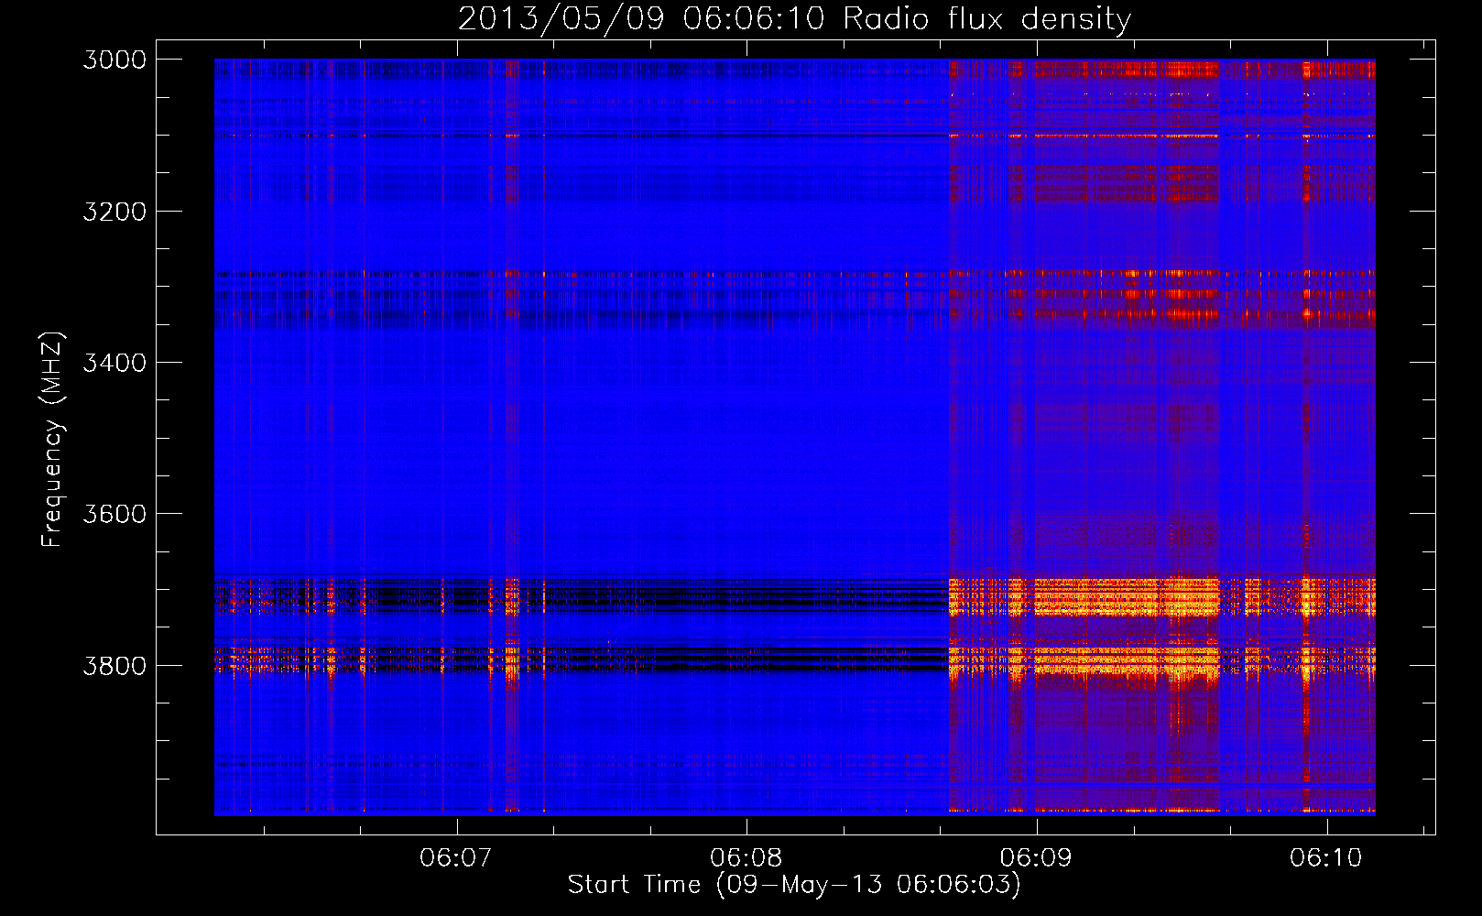
Task: Click the 06:09 time tick label
Action: 1036,857
